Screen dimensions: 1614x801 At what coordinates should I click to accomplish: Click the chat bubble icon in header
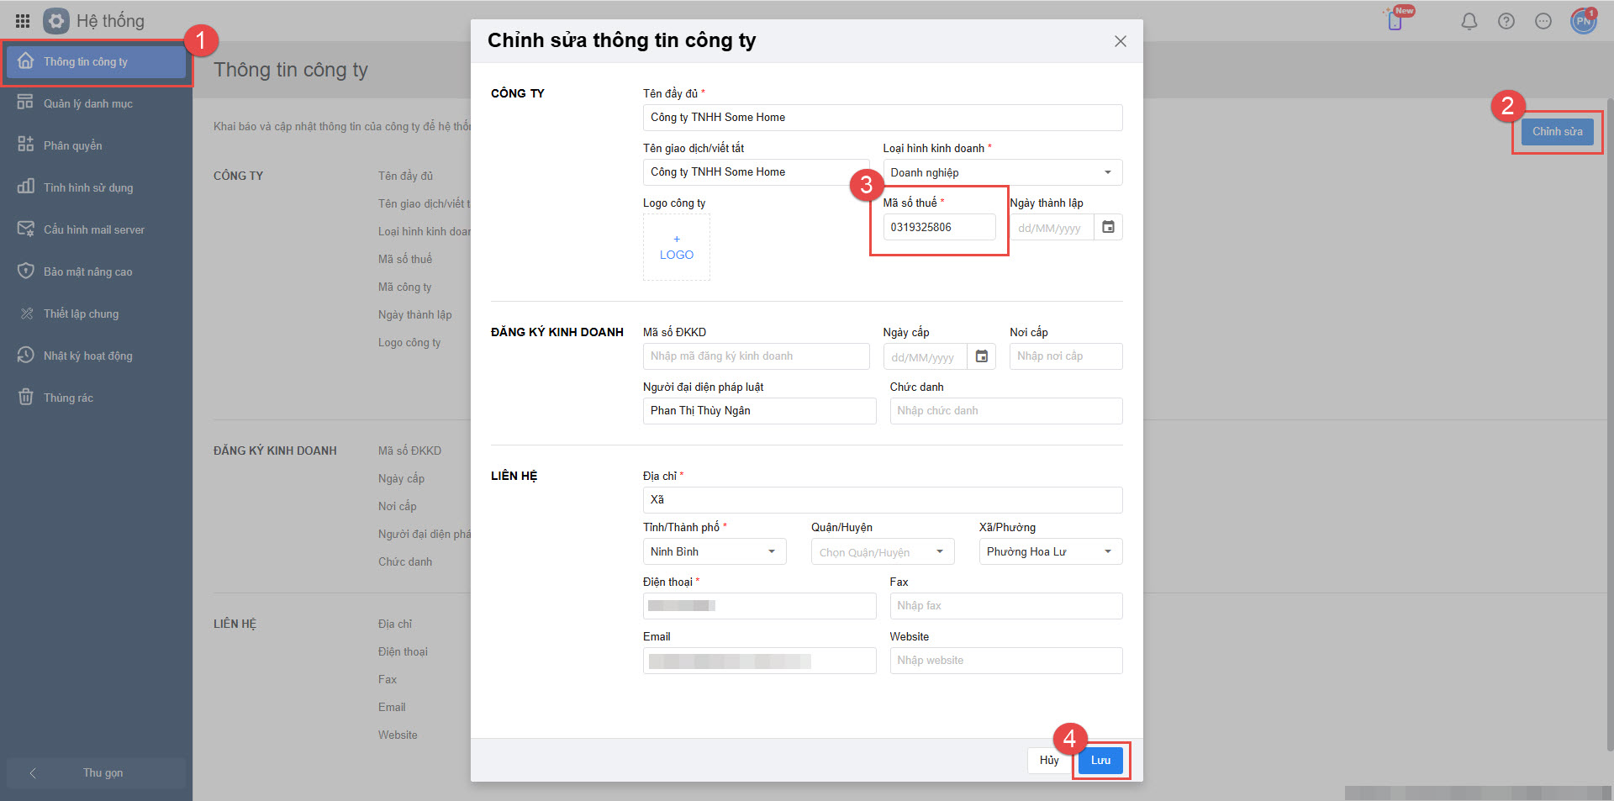point(1543,22)
